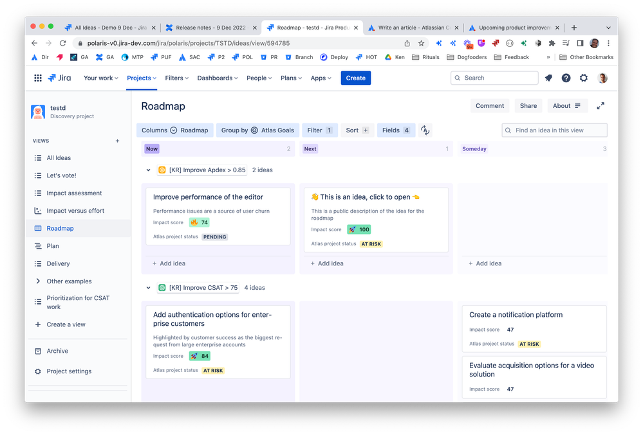Open the Chrome three-dot menu

coord(608,43)
